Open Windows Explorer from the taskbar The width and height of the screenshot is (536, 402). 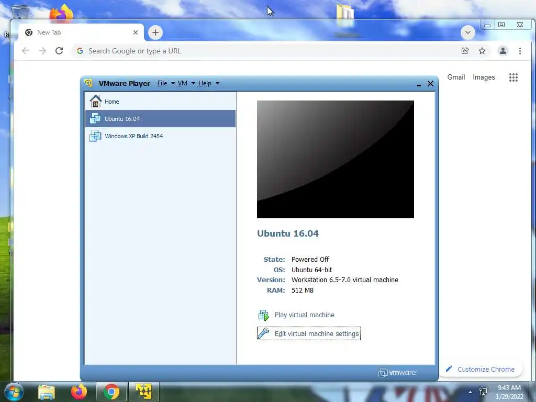(x=47, y=392)
